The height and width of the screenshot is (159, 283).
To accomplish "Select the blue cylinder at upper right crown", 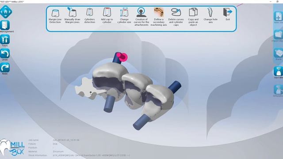I will [x=175, y=87].
